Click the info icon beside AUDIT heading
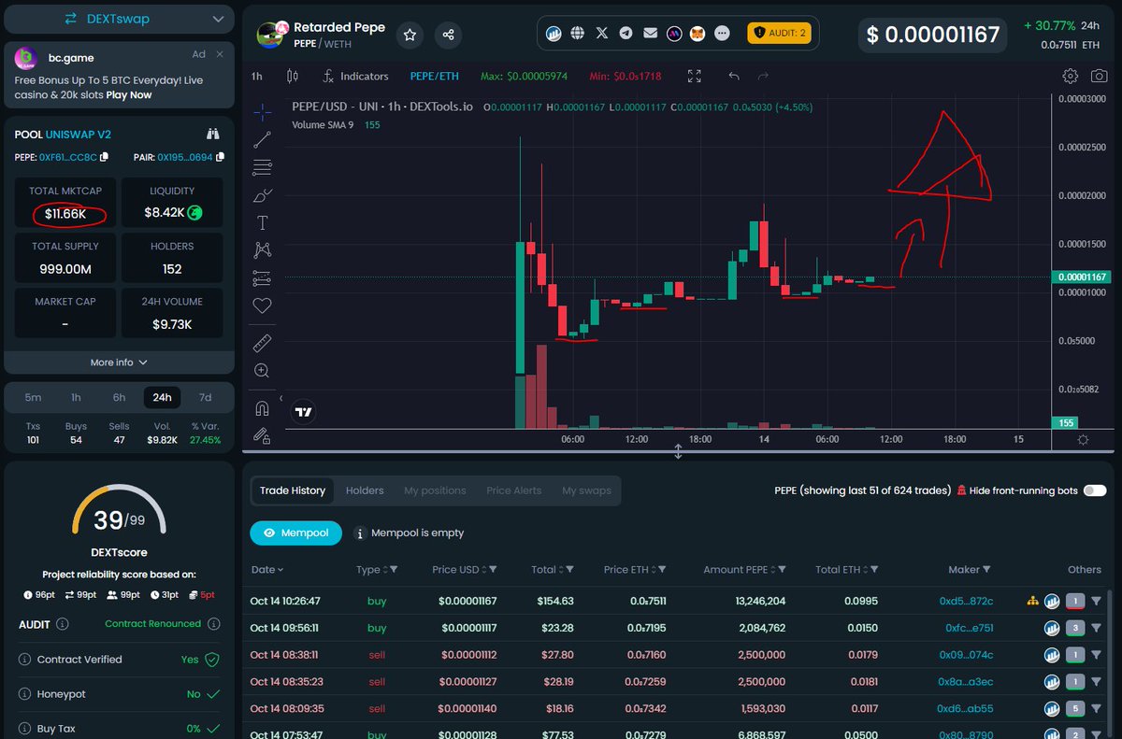The image size is (1122, 739). (x=63, y=623)
